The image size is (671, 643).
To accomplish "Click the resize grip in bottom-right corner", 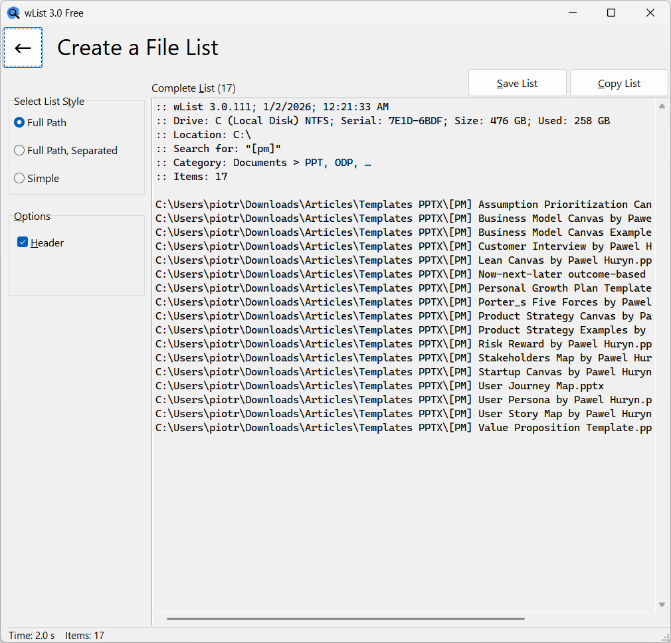I will coord(666,638).
